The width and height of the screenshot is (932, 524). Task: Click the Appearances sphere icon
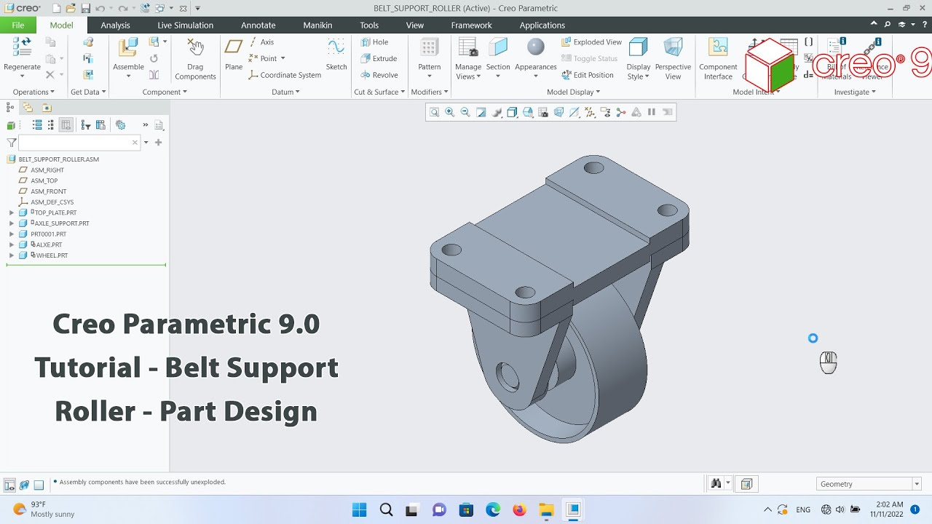[536, 47]
